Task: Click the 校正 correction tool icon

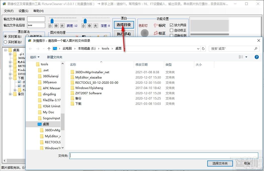Action: tap(156, 33)
